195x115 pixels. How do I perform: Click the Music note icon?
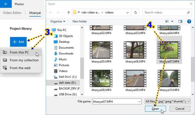55,59
